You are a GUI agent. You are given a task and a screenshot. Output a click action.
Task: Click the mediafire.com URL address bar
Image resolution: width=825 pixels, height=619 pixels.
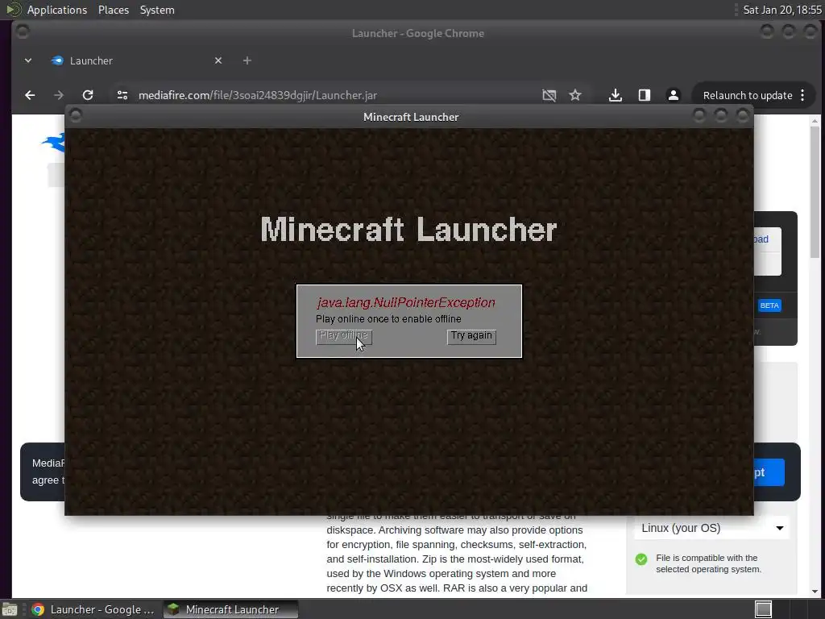[258, 95]
